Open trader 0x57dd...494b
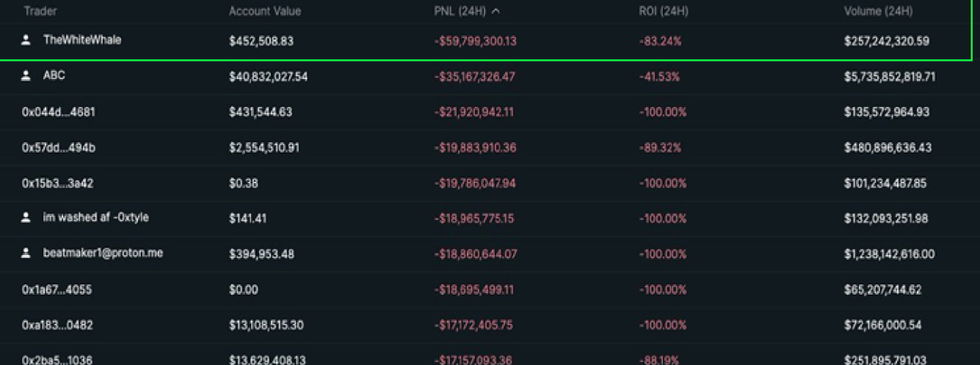This screenshot has height=365, width=980. coord(59,148)
